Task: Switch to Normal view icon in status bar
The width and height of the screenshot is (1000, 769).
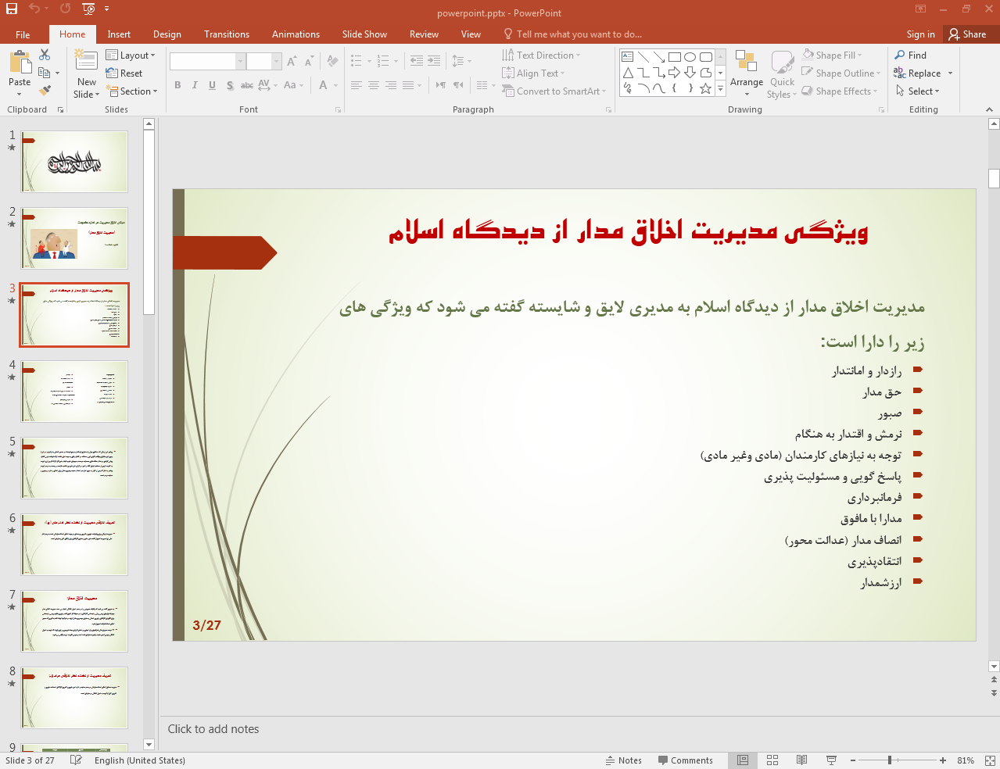Action: (x=743, y=760)
